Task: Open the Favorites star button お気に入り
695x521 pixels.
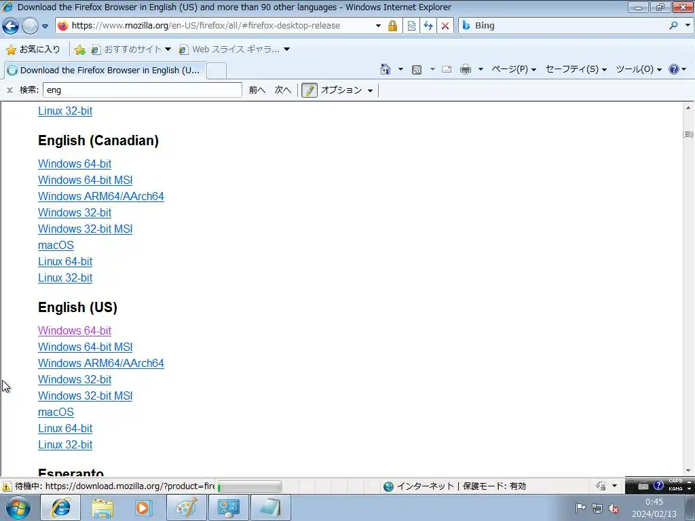Action: (x=33, y=49)
